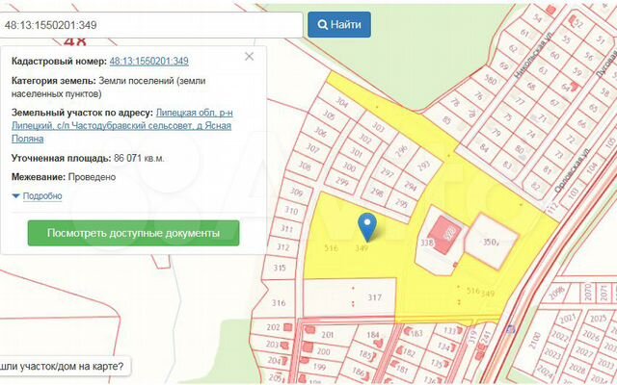Open cadastral number link 48:13:1550201:349
617x385 pixels.
tap(155, 62)
